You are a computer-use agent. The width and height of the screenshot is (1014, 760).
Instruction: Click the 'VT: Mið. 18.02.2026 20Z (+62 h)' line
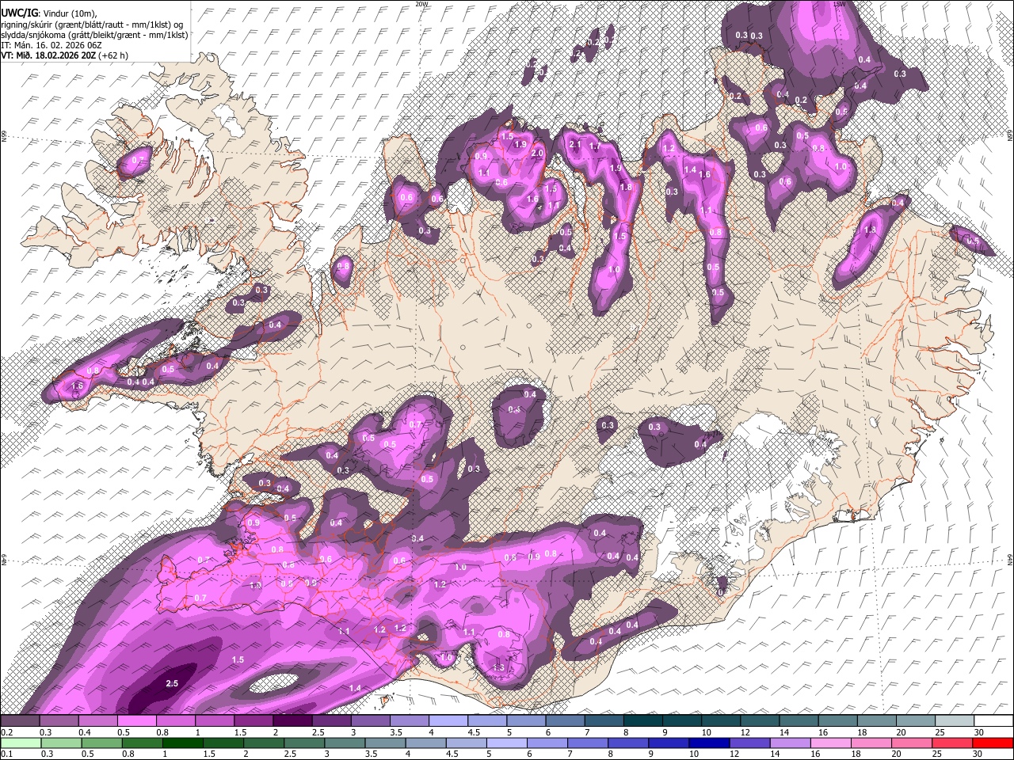(x=65, y=55)
